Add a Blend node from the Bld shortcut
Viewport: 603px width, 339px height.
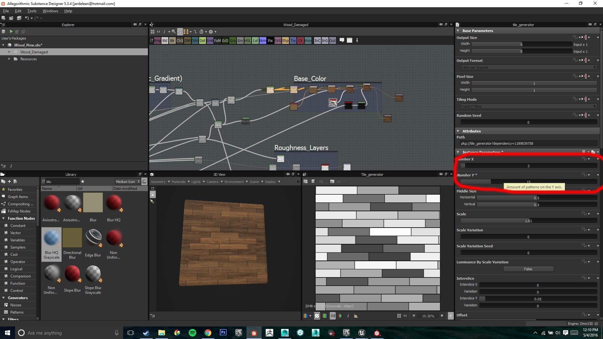(165, 40)
